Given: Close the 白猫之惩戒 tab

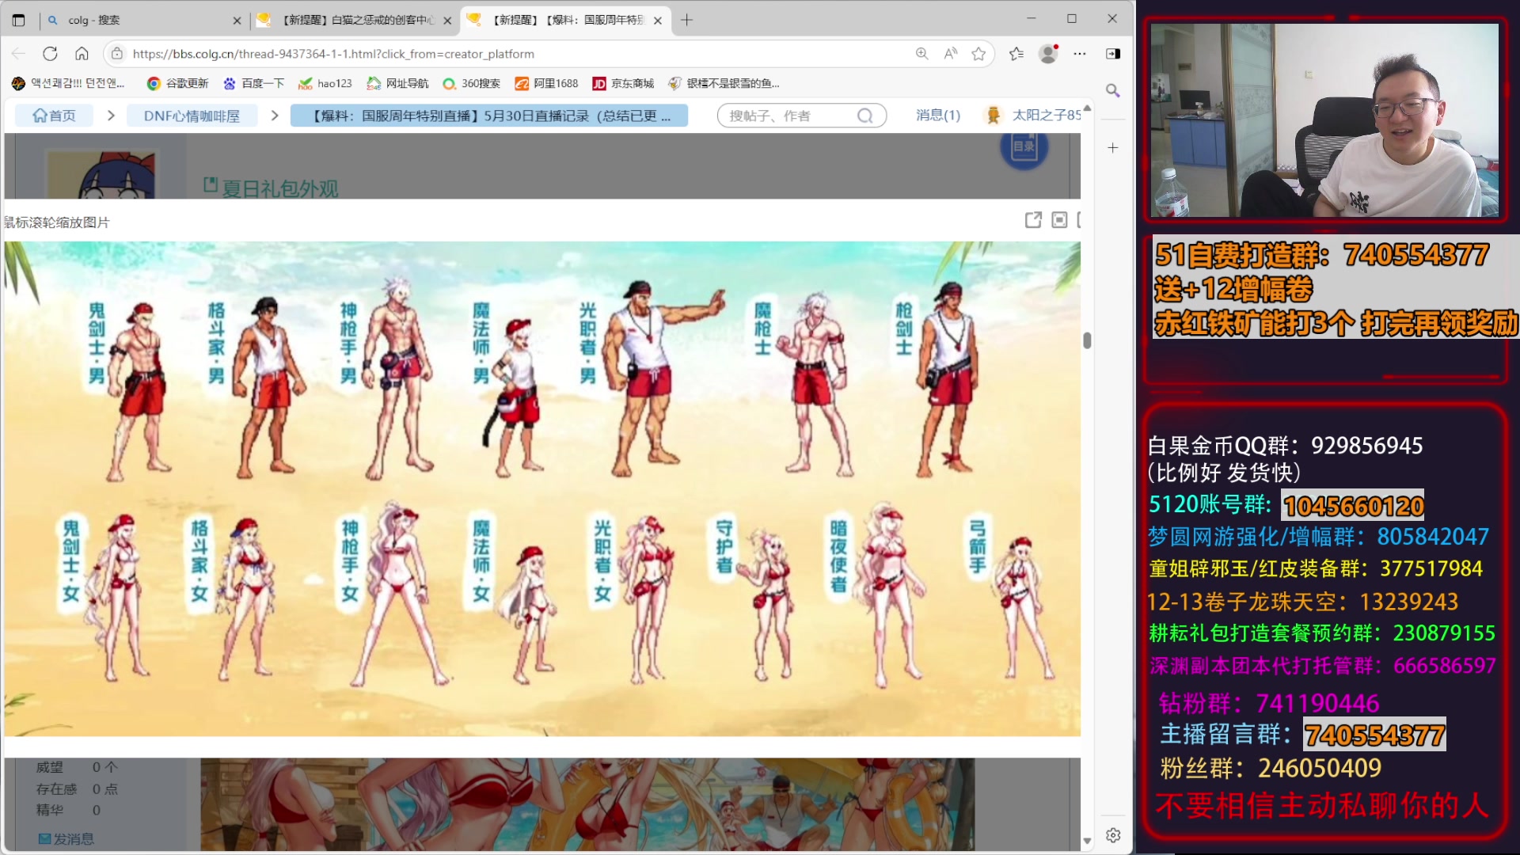Looking at the screenshot, I should (x=447, y=21).
